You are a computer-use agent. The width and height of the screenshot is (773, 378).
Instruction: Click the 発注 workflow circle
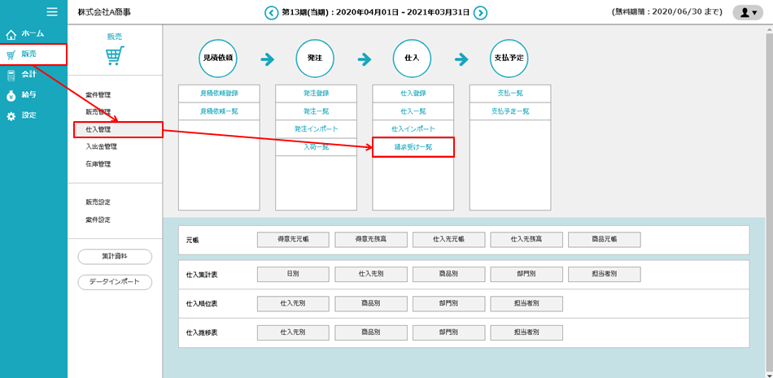[316, 59]
